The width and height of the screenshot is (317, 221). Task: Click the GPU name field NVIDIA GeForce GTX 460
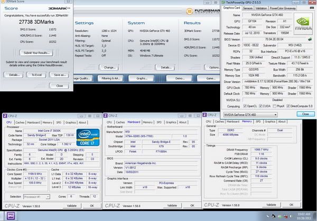click(267, 15)
